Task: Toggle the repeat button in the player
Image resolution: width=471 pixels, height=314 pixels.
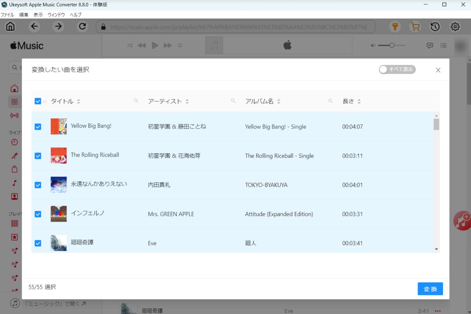Action: pos(180,45)
